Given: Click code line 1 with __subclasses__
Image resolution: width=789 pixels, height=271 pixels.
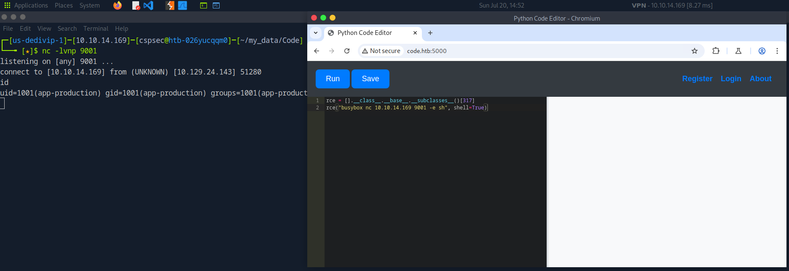Looking at the screenshot, I should pos(400,101).
